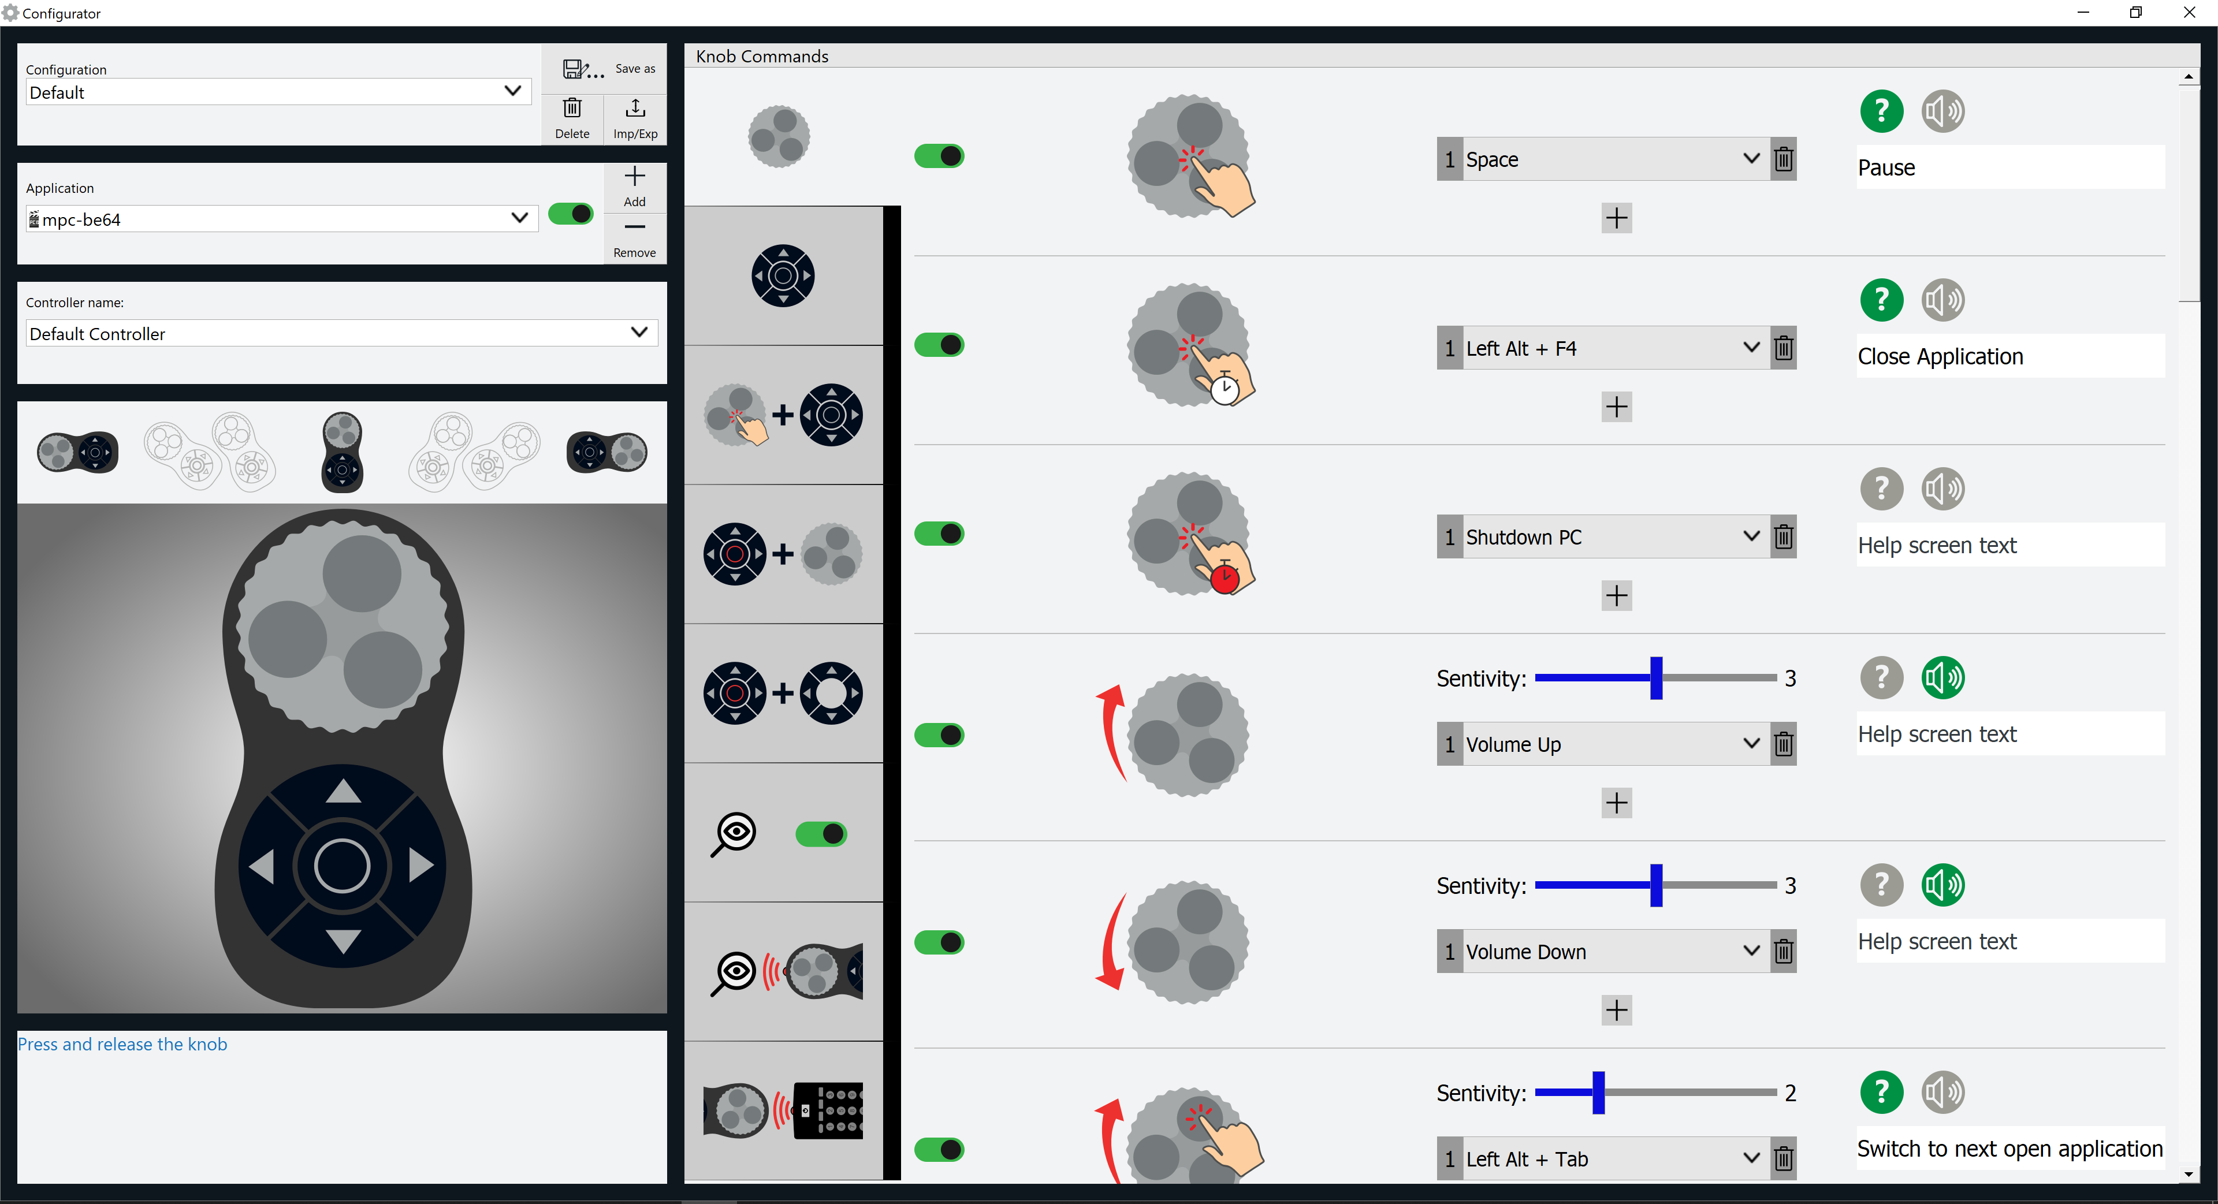This screenshot has width=2218, height=1204.
Task: Toggle the sound icon for Volume Up
Action: point(1942,678)
